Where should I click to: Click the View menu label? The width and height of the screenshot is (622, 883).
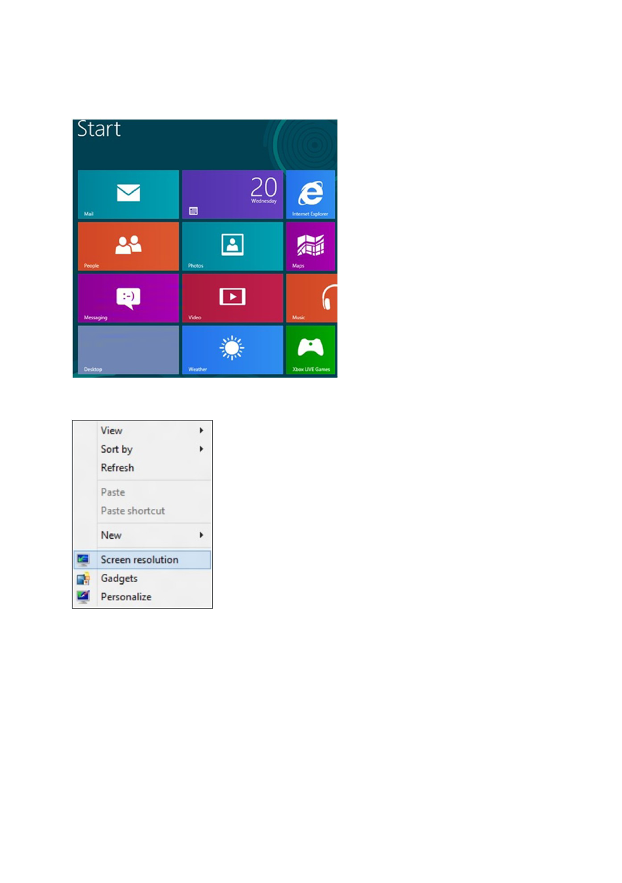[x=112, y=430]
